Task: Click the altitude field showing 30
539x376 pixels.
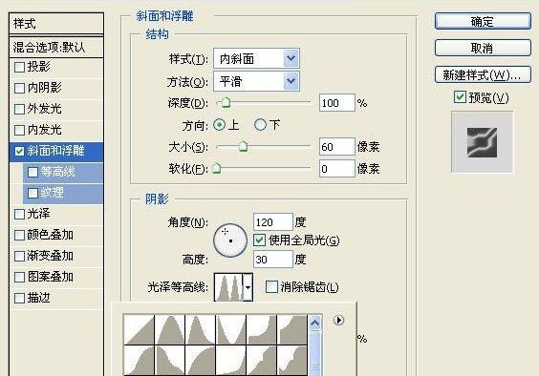Action: (x=273, y=260)
